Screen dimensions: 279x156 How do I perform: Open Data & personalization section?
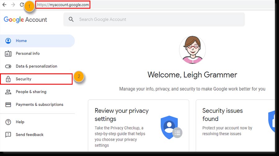[x=37, y=66]
